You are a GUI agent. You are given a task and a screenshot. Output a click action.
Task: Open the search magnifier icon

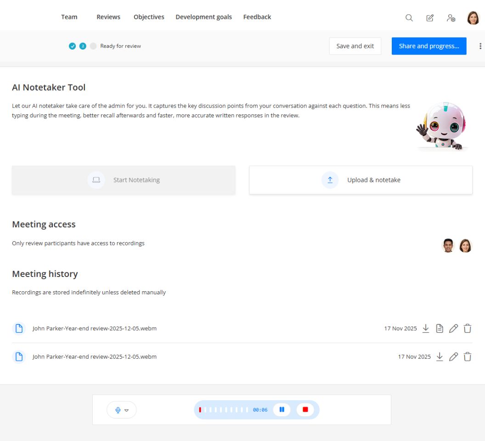tap(409, 17)
